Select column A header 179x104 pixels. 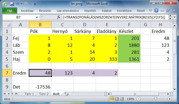(x=20, y=25)
